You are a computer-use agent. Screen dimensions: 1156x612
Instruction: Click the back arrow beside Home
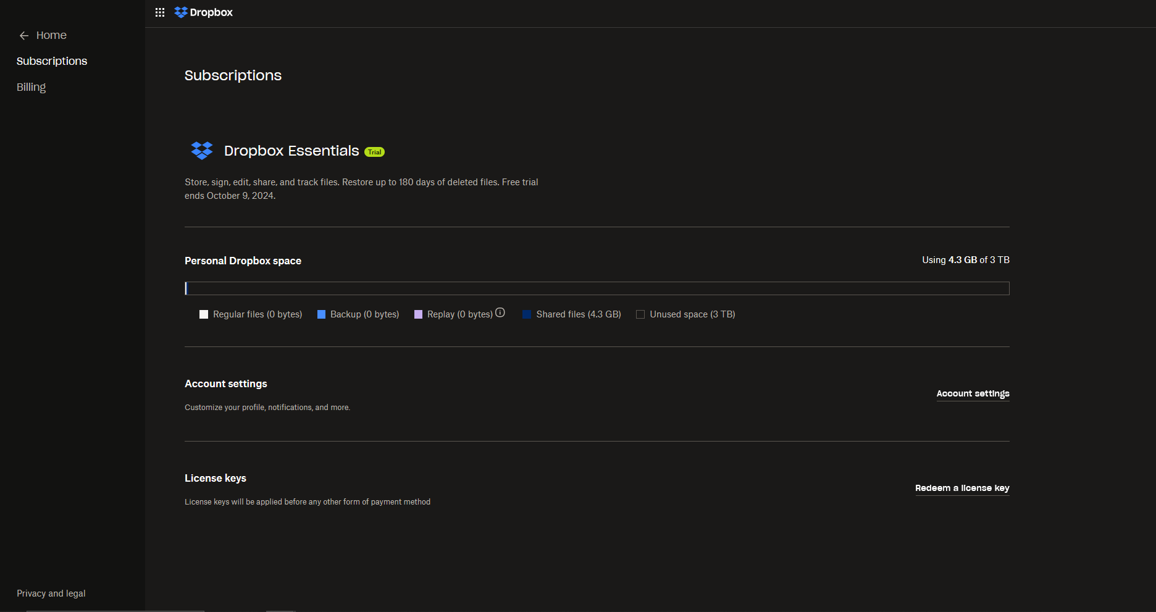(x=24, y=36)
